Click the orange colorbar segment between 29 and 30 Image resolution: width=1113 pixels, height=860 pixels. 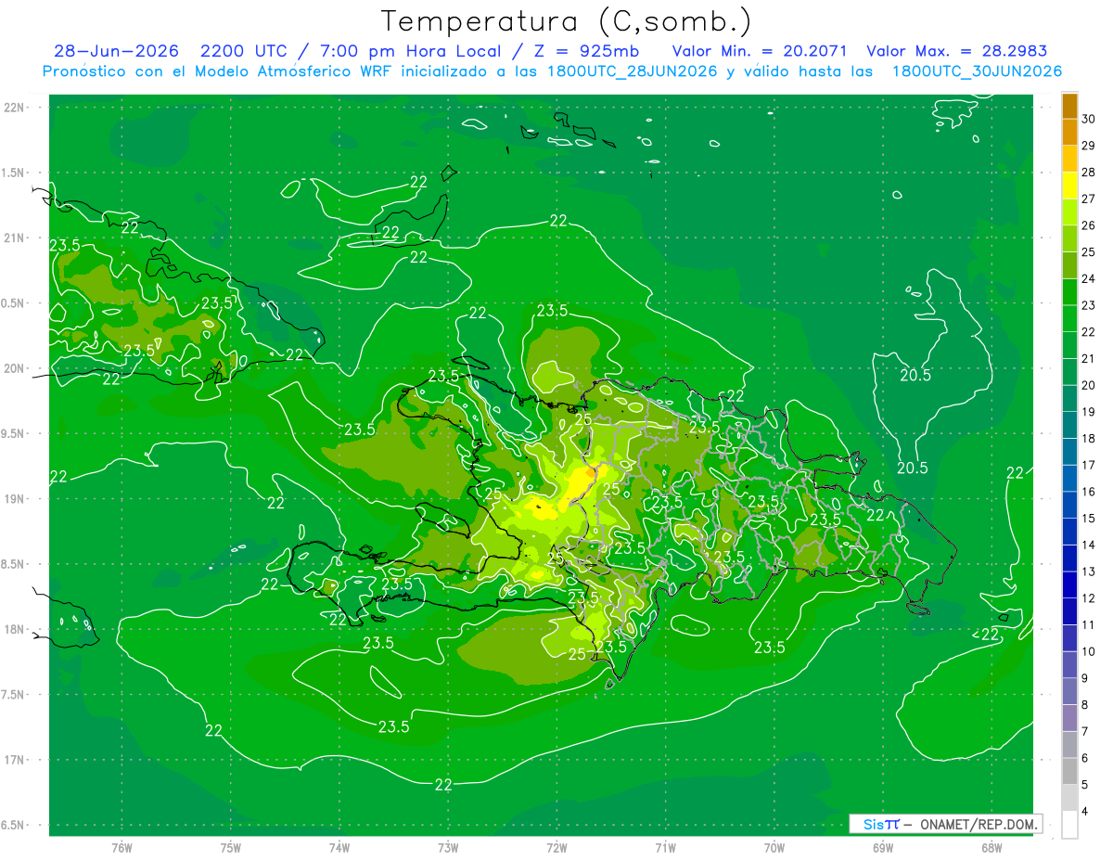tap(1069, 132)
